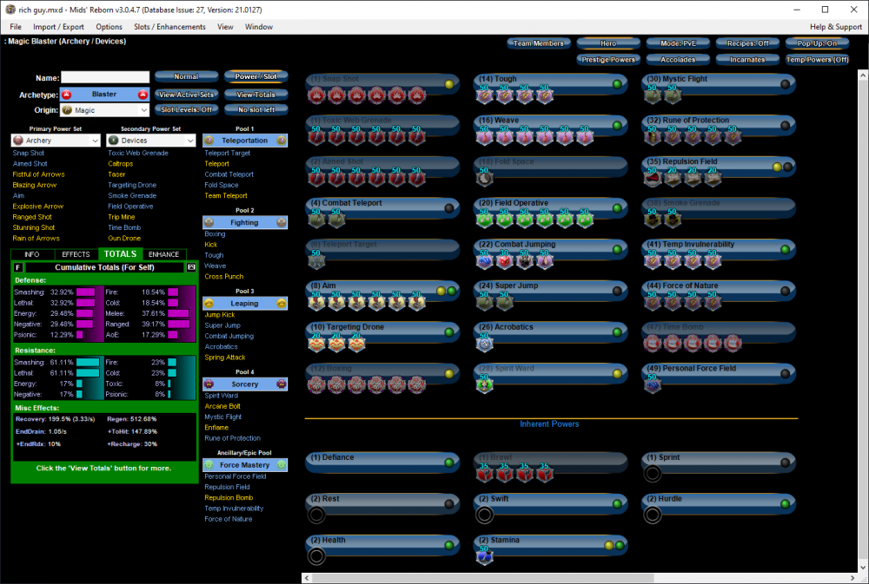Screen dimensions: 869x584
Task: Click the F icon beside Cumulative Totals
Action: point(18,267)
